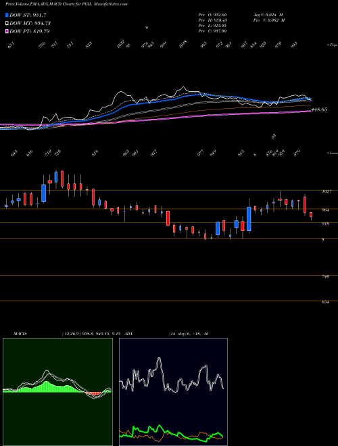The image size is (338, 446).
Task: Click the ADX panel heading
Action: point(128,334)
